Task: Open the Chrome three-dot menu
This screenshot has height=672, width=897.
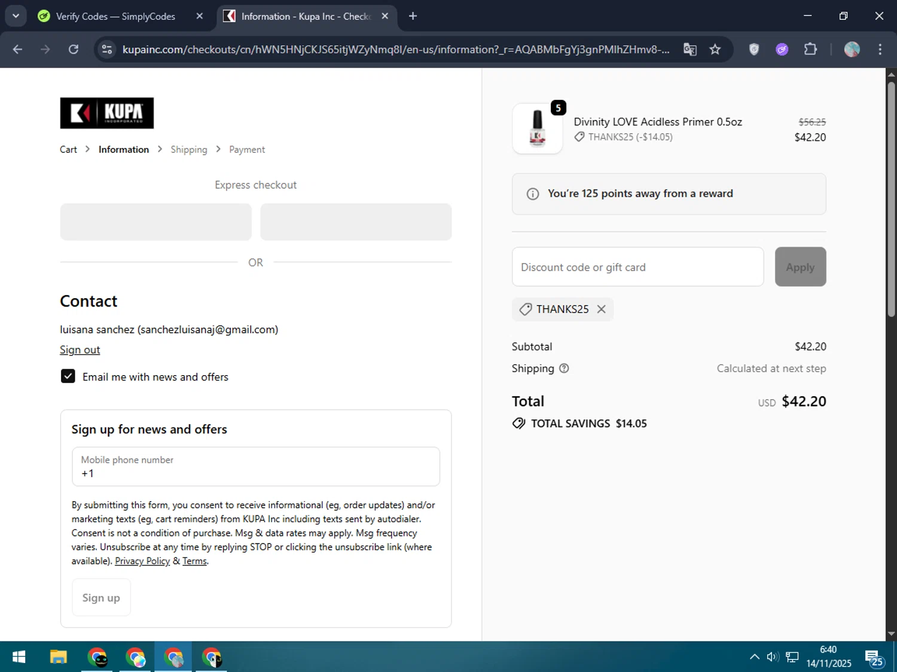Action: (x=880, y=50)
